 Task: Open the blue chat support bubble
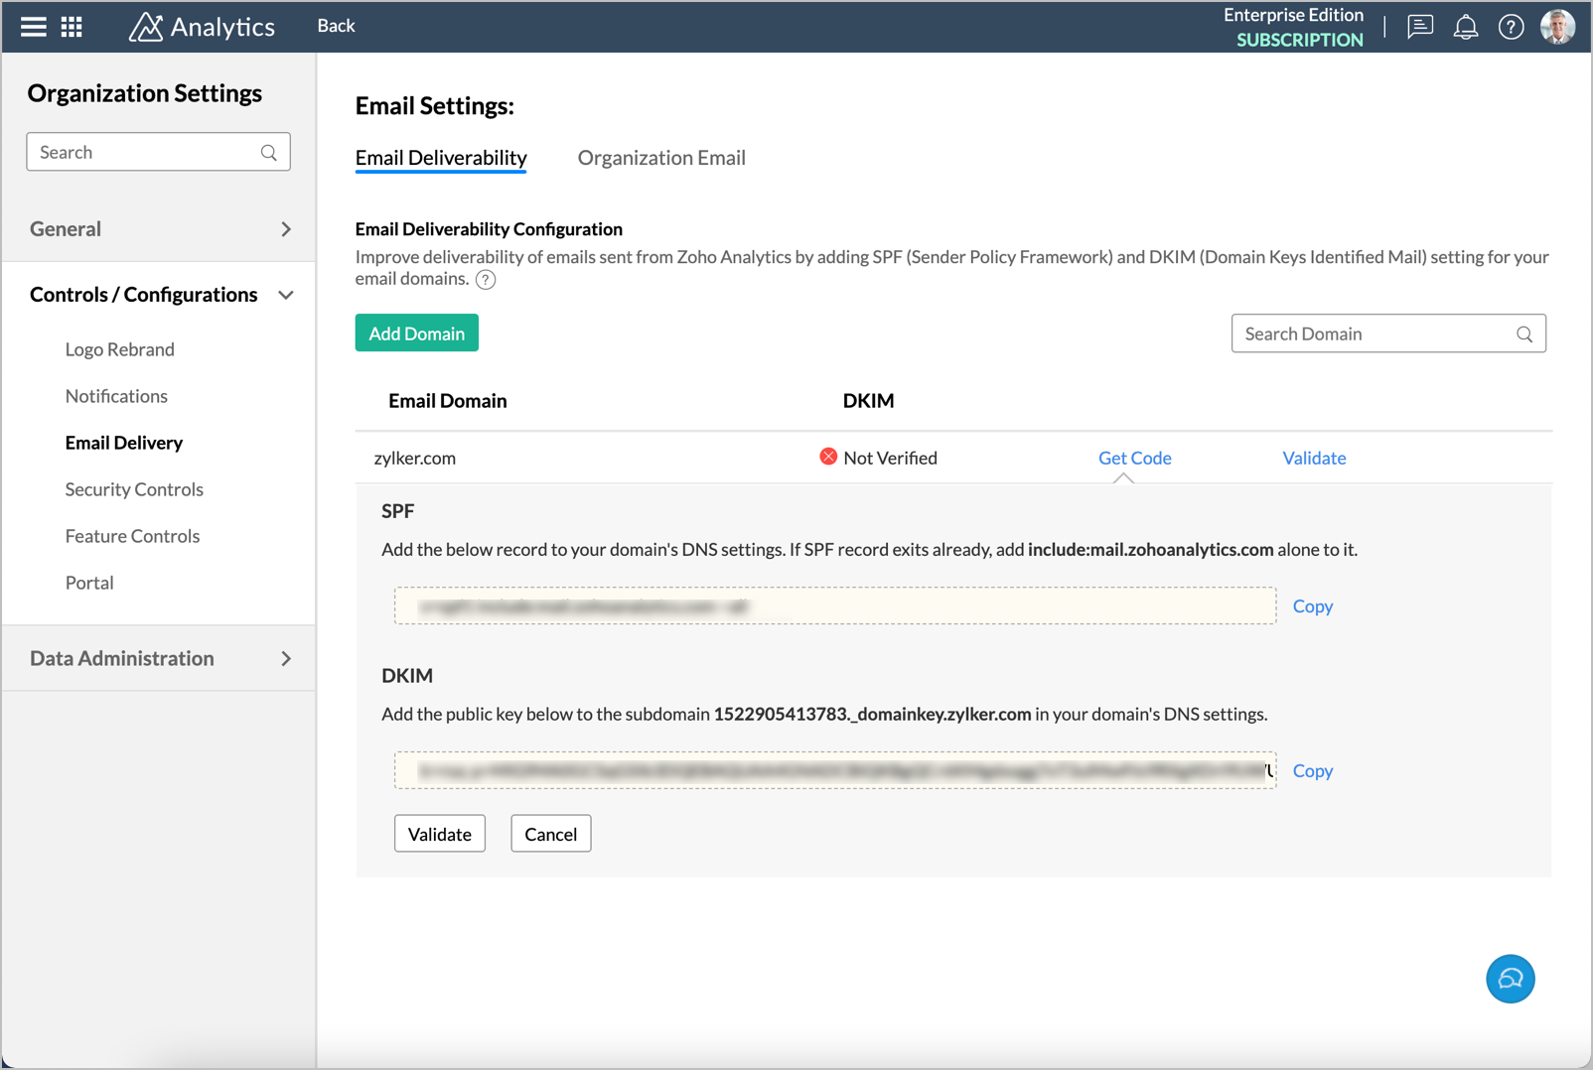click(1510, 979)
